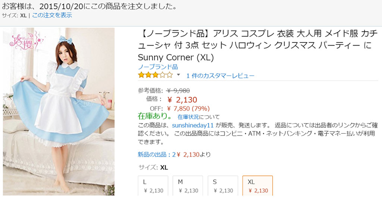Click the first gold star in rating
382x215 pixels.
(x=141, y=75)
